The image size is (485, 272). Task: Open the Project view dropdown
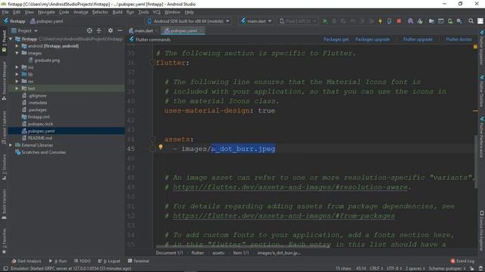[x=24, y=30]
